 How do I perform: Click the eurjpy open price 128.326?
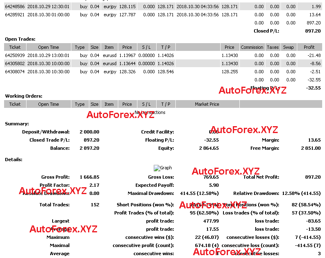tap(127, 72)
